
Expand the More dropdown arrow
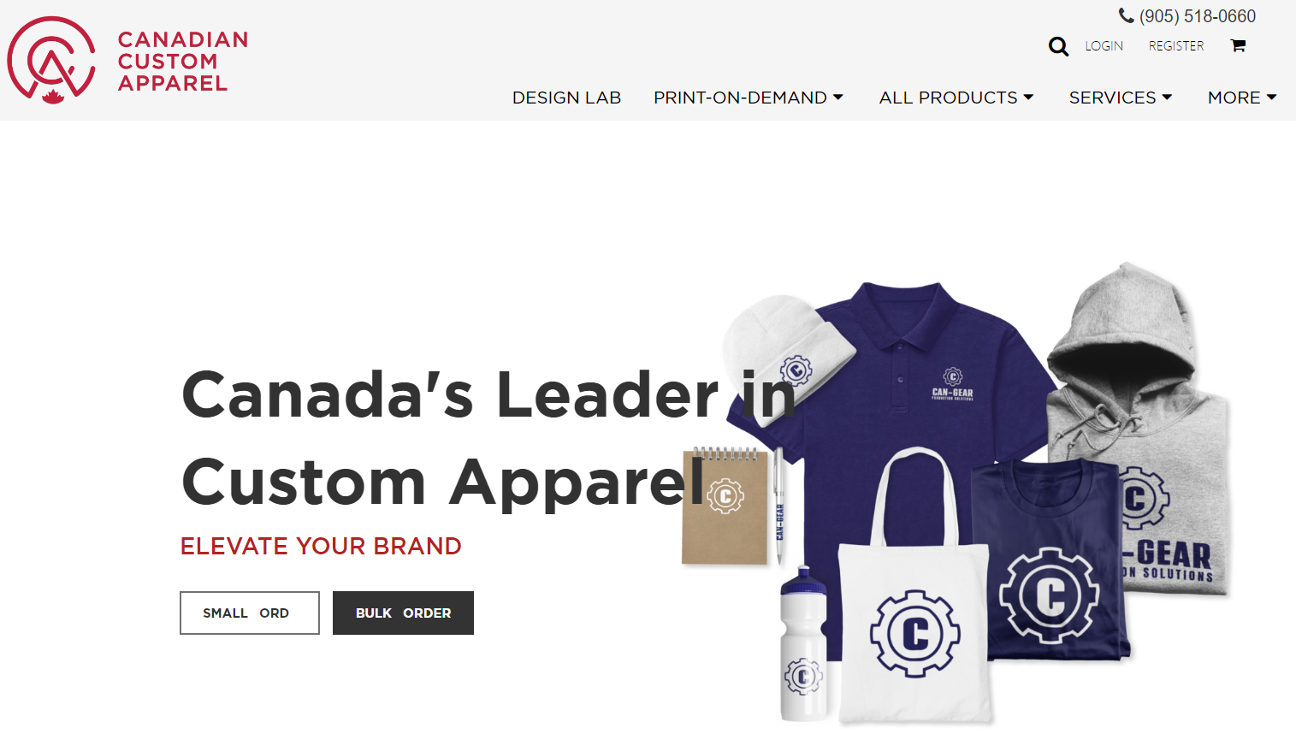1271,98
